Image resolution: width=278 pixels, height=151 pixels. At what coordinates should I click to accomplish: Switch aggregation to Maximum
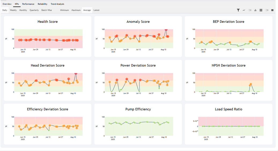pyautogui.click(x=76, y=10)
